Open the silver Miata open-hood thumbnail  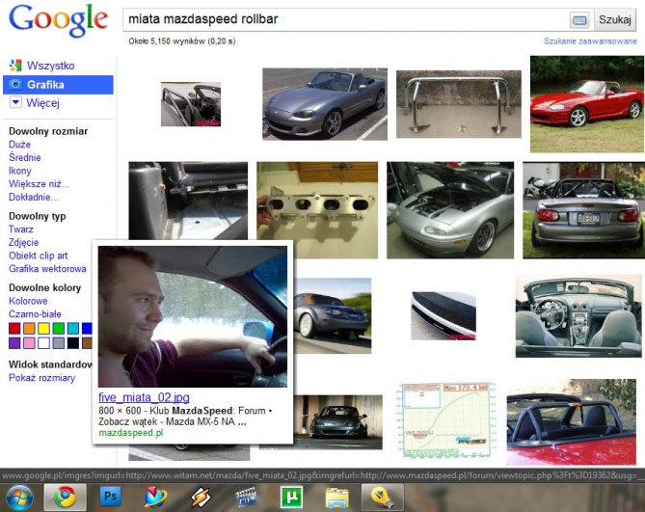tap(450, 210)
